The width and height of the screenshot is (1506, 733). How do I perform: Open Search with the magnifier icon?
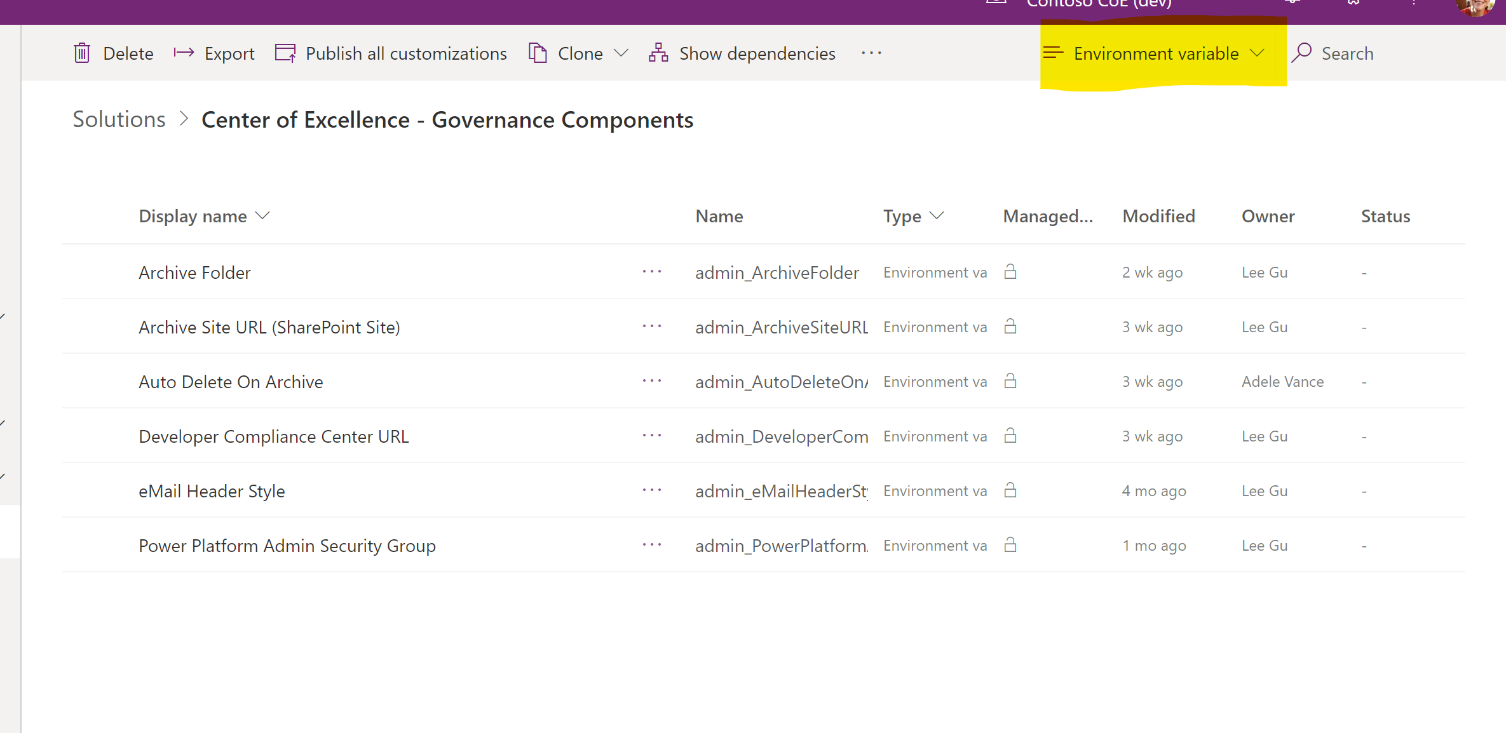pyautogui.click(x=1302, y=53)
